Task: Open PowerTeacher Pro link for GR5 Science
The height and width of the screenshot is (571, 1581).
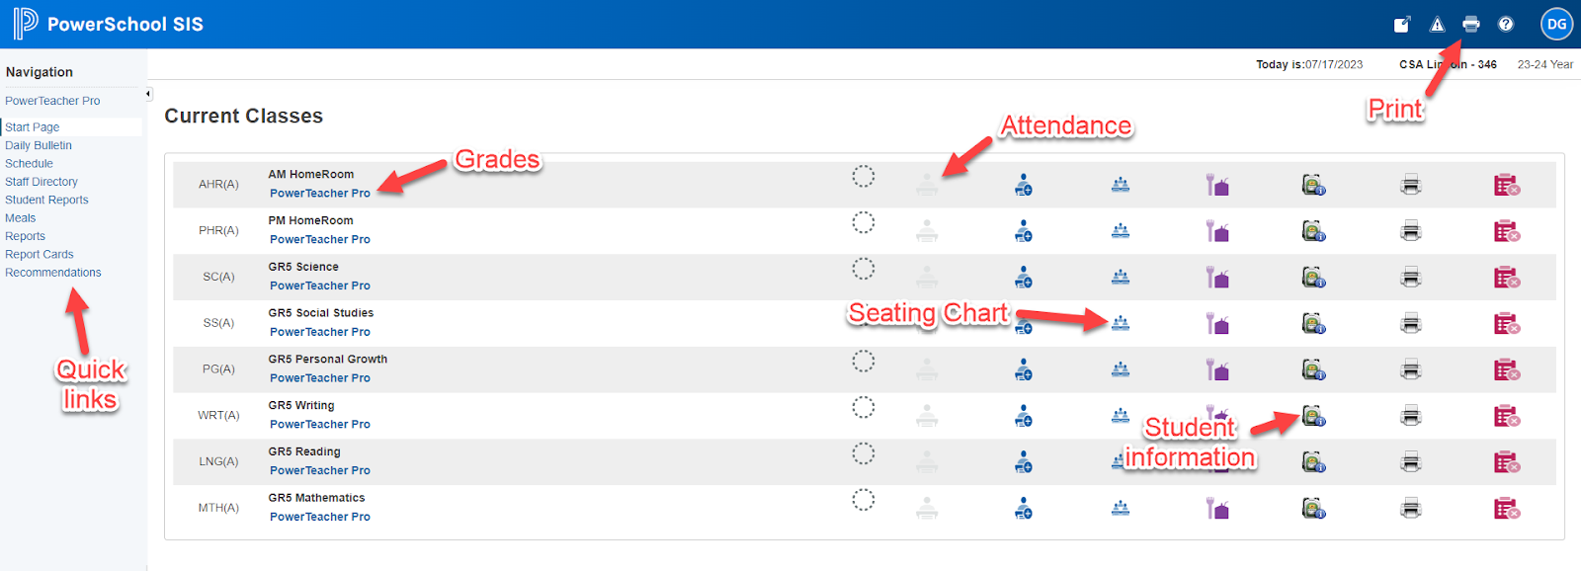Action: pyautogui.click(x=320, y=285)
